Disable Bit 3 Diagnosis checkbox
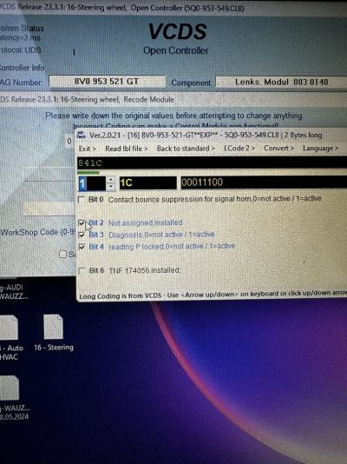Viewport: 347px width, 464px height. pos(82,235)
